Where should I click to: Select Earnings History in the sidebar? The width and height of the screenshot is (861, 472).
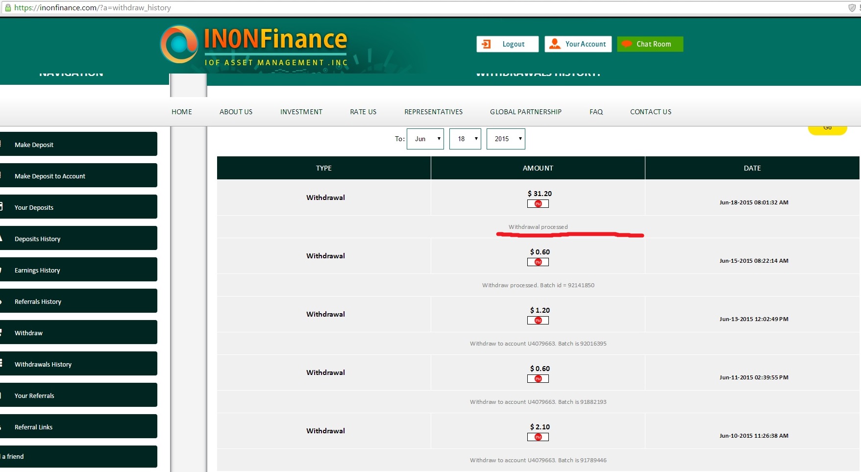point(78,270)
